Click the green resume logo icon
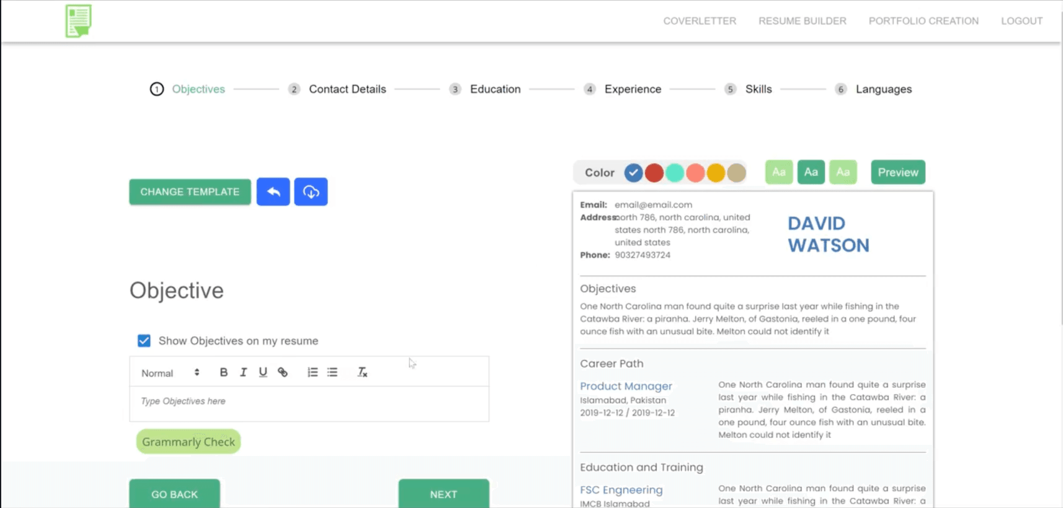The width and height of the screenshot is (1063, 508). (x=79, y=20)
